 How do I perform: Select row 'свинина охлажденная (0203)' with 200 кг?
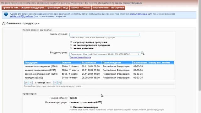pyautogui.click(x=99, y=66)
